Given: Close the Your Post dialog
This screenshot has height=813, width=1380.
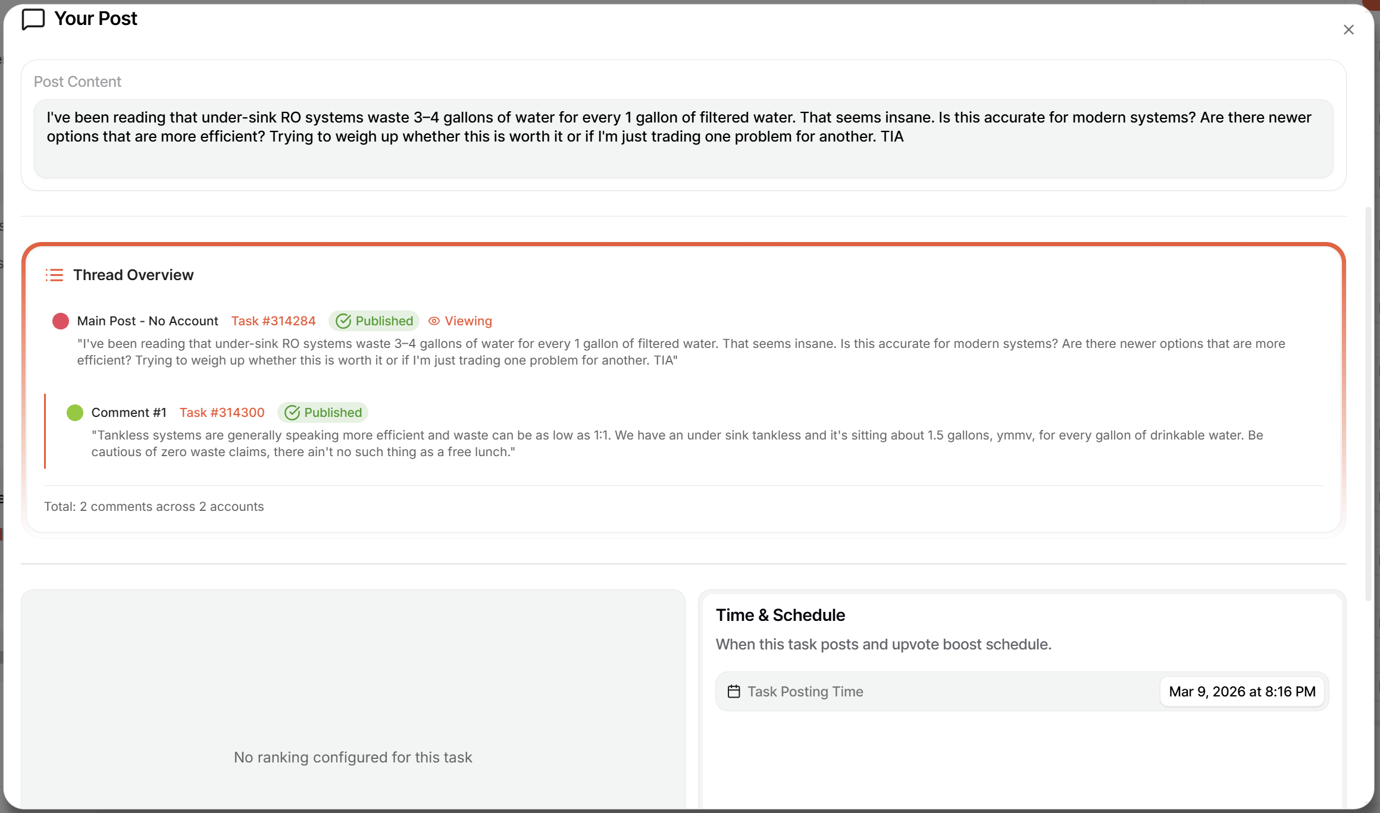Looking at the screenshot, I should tap(1348, 30).
